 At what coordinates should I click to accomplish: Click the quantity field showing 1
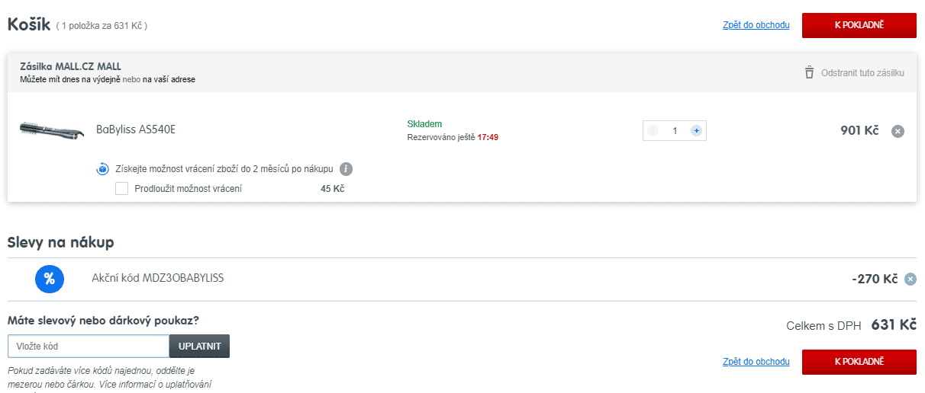coord(675,131)
